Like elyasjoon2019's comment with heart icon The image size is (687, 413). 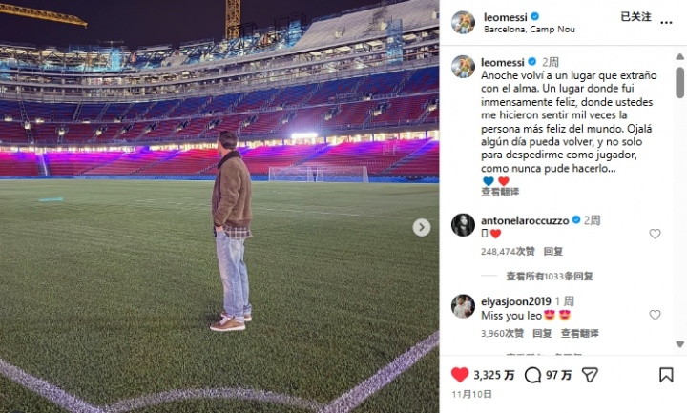655,315
